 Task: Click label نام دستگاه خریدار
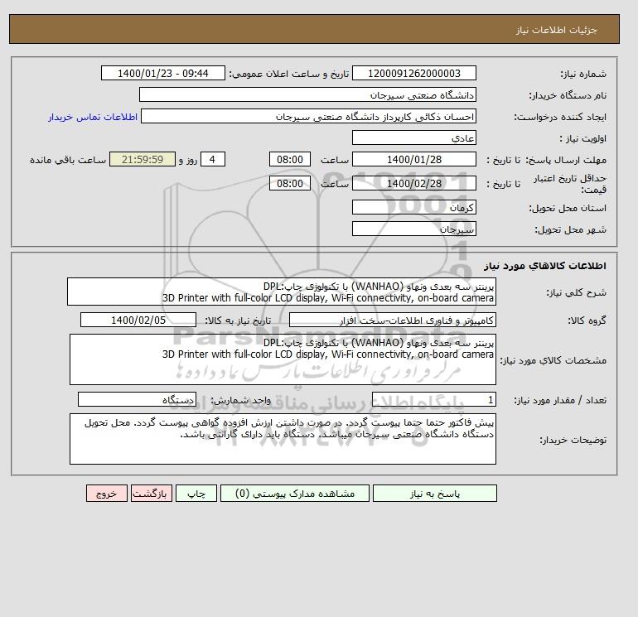click(568, 95)
